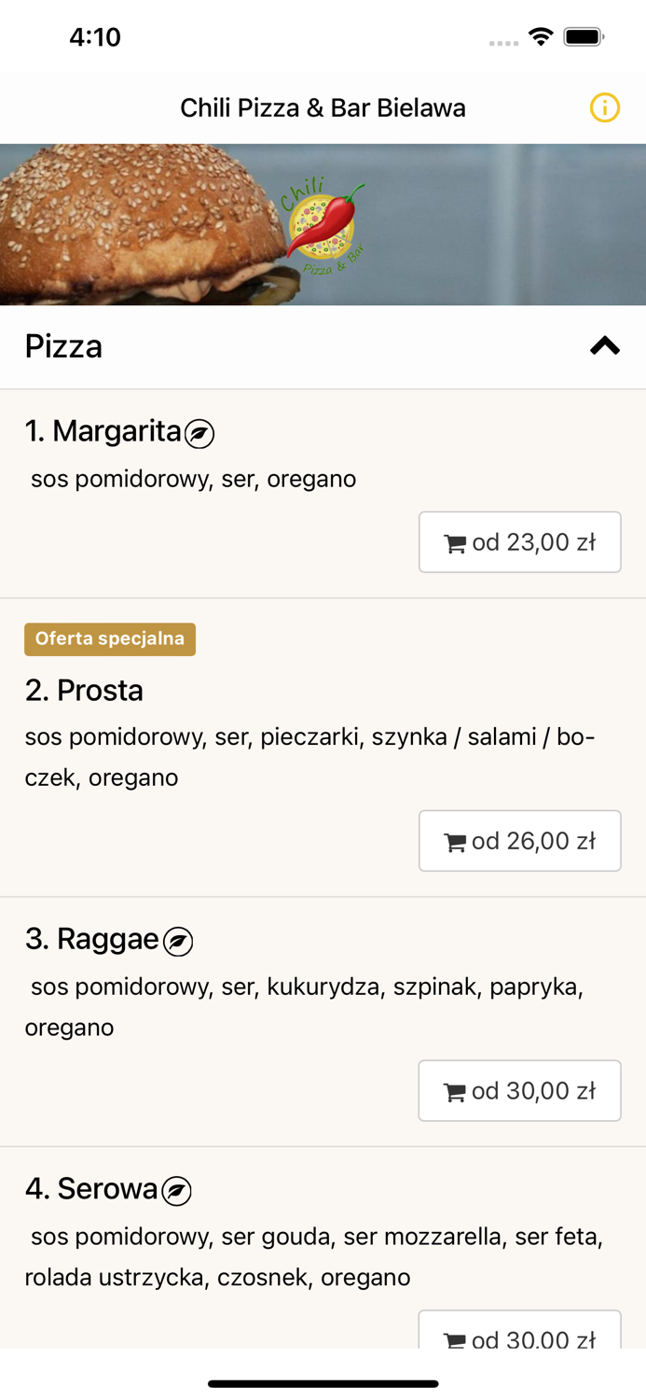Open the restaurant info icon
This screenshot has height=1400, width=646.
point(604,108)
